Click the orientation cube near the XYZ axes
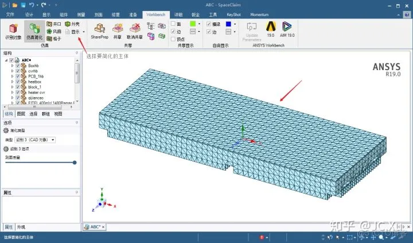This screenshot has width=413, height=243. click(x=102, y=203)
